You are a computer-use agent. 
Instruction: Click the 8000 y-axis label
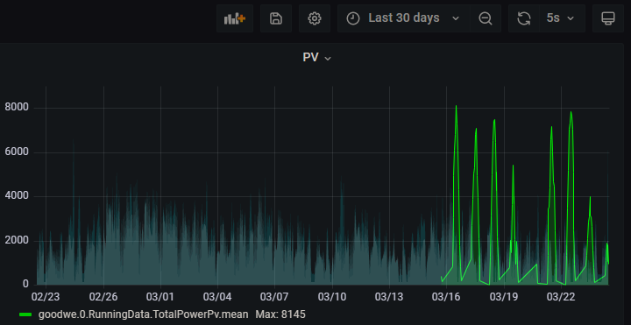[x=17, y=108]
